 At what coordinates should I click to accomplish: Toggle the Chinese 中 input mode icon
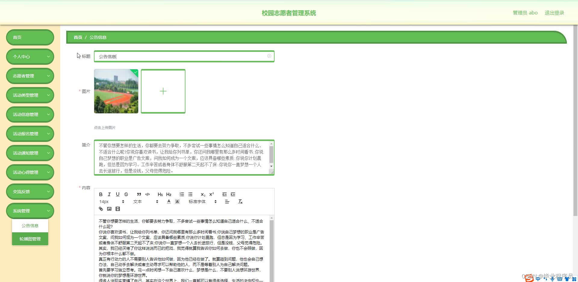pos(538,279)
